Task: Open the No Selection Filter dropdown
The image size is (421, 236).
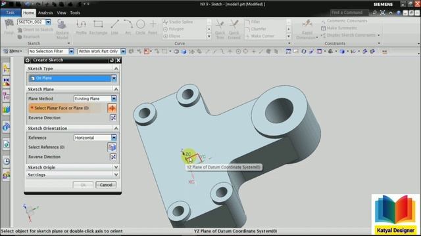Action: coord(71,51)
